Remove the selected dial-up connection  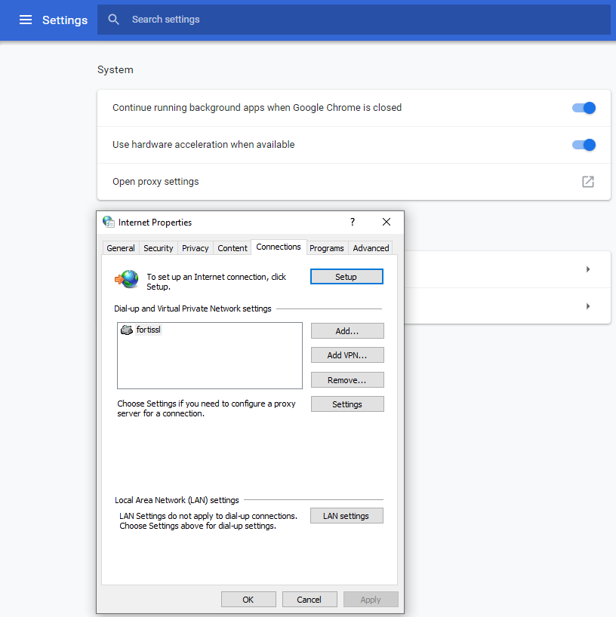[346, 379]
